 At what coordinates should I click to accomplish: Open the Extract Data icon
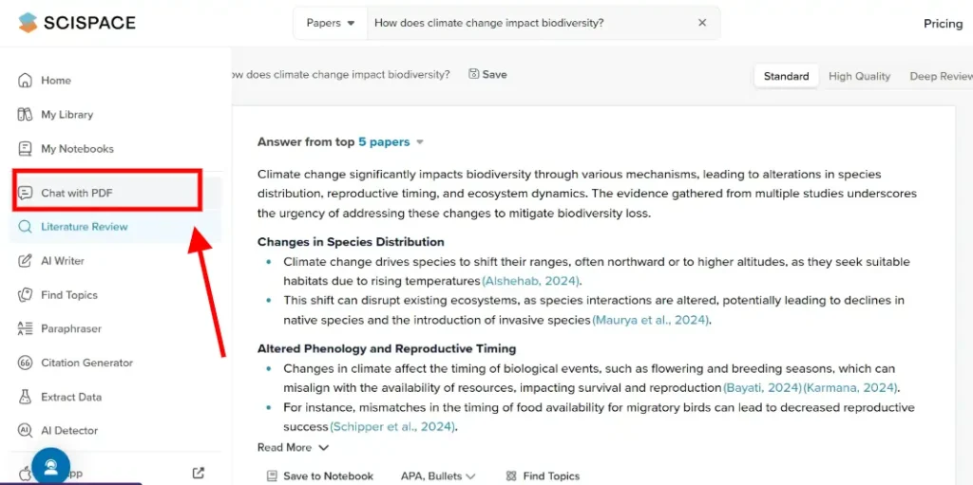[26, 398]
